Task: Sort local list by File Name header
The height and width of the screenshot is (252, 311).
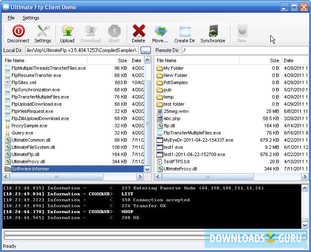Action: pos(45,60)
